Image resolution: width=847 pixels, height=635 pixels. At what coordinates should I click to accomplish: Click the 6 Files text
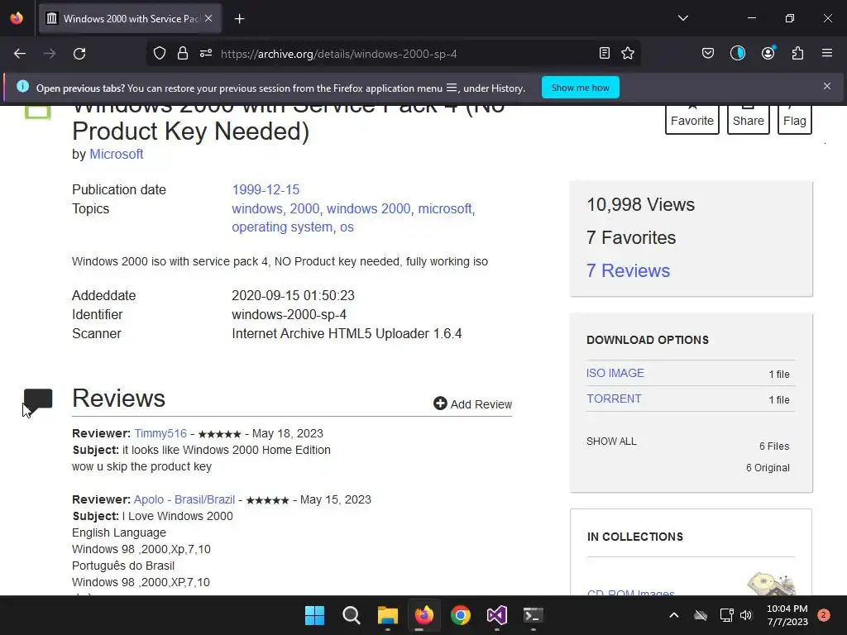click(774, 446)
